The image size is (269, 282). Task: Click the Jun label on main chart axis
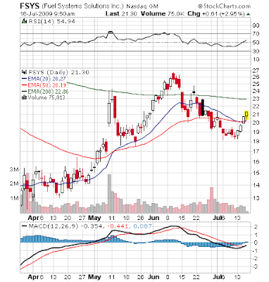pos(154,218)
